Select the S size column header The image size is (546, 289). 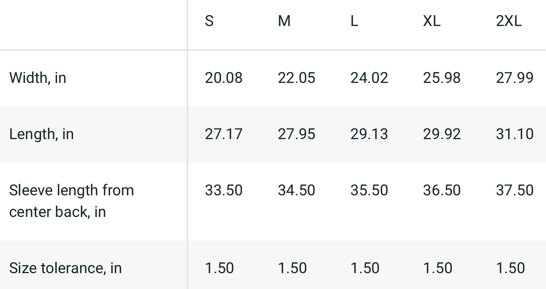[209, 21]
